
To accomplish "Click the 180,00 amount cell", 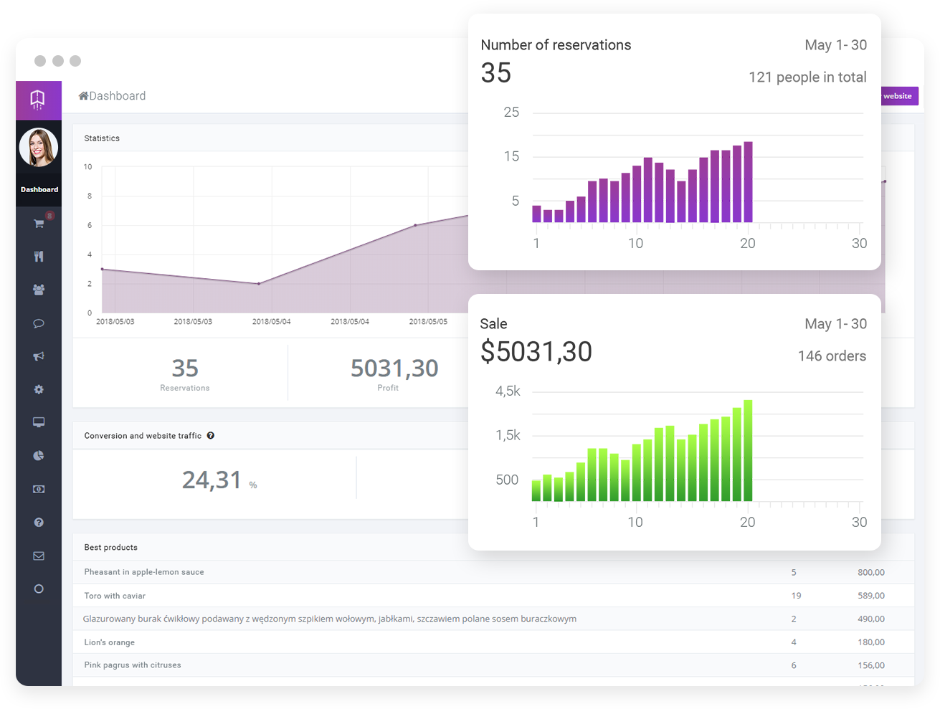I will pyautogui.click(x=871, y=642).
